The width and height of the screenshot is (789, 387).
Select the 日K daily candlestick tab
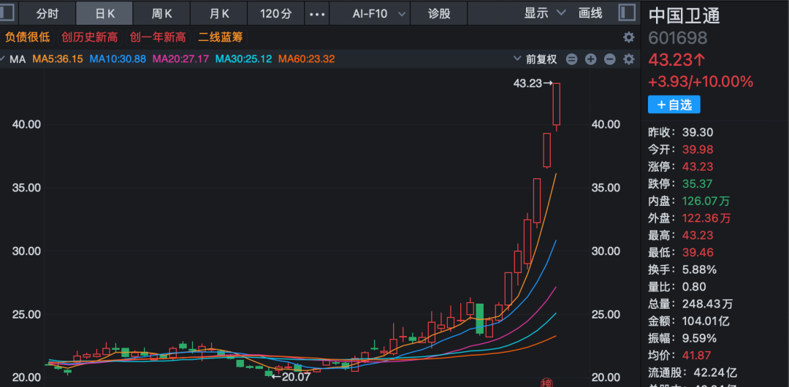pyautogui.click(x=104, y=14)
